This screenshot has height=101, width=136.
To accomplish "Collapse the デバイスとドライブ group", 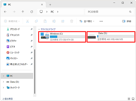I will tap(39, 29).
